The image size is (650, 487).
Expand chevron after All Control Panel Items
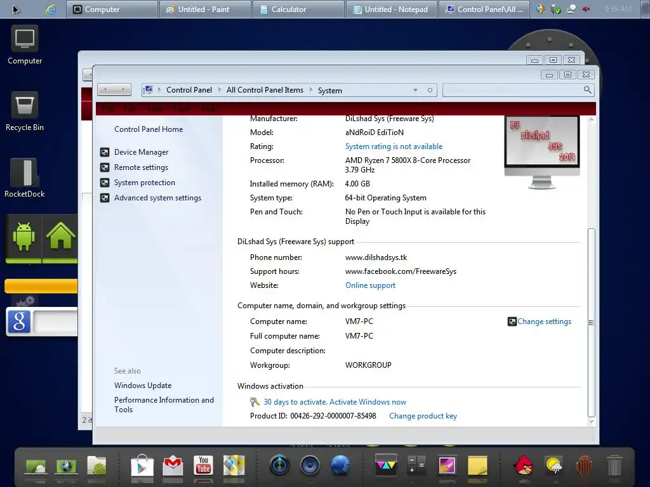click(x=311, y=90)
